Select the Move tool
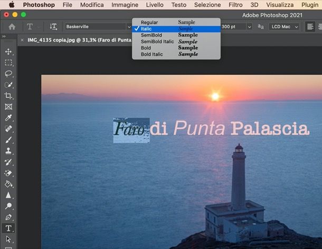Image resolution: width=322 pixels, height=249 pixels. tap(8, 52)
